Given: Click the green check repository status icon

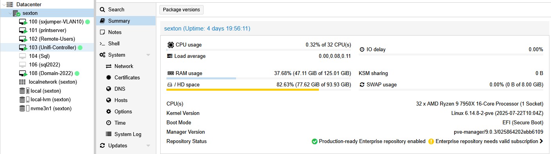Looking at the screenshot, I should pos(314,141).
